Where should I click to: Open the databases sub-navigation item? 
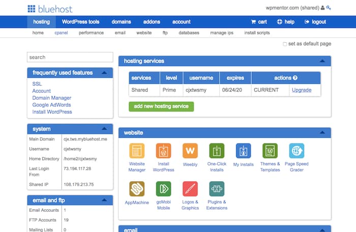pyautogui.click(x=189, y=33)
